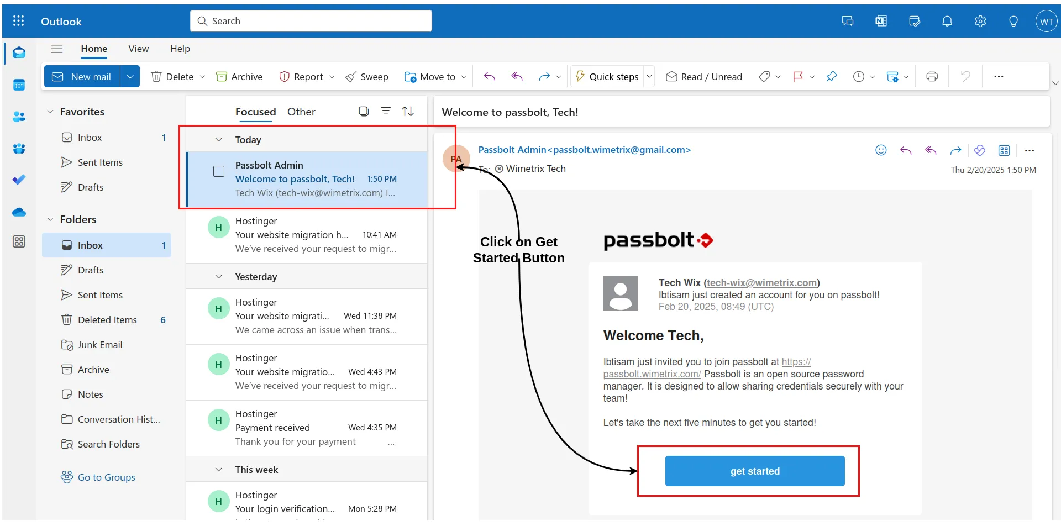1061x526 pixels.
Task: Open the Settings gear icon
Action: pyautogui.click(x=980, y=21)
